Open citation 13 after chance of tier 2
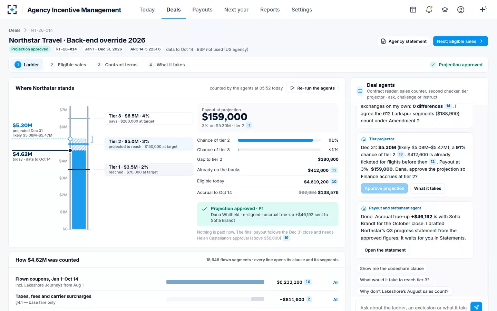This screenshot has height=311, width=497. pyautogui.click(x=400, y=154)
